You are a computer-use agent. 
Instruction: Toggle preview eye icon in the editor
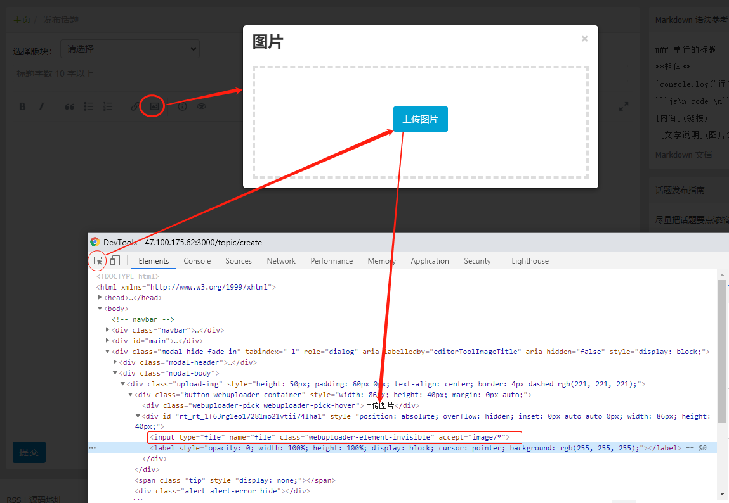201,106
